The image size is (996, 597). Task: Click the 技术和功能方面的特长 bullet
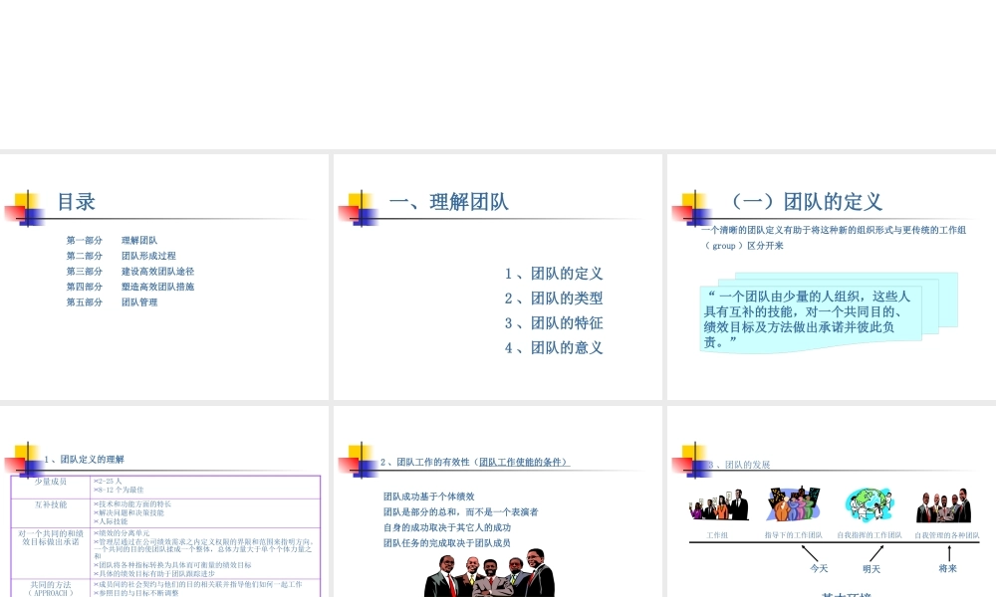point(132,504)
